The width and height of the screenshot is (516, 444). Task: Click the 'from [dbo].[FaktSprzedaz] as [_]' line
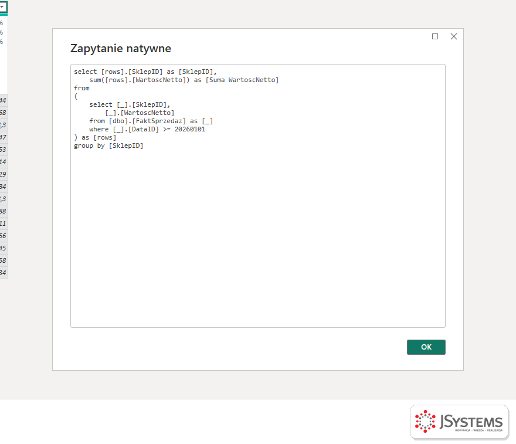(151, 121)
